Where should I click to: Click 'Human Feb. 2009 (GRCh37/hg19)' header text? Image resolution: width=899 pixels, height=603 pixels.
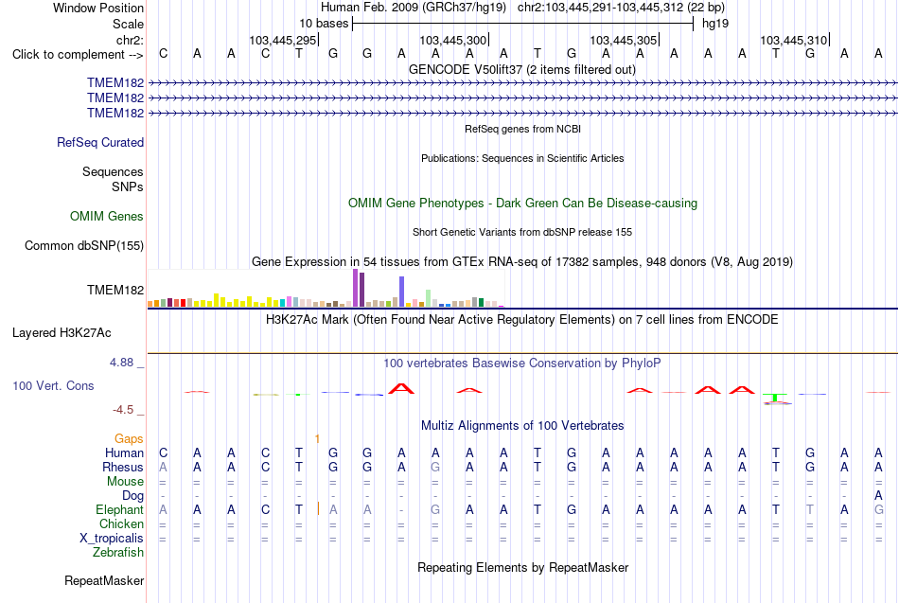[414, 8]
